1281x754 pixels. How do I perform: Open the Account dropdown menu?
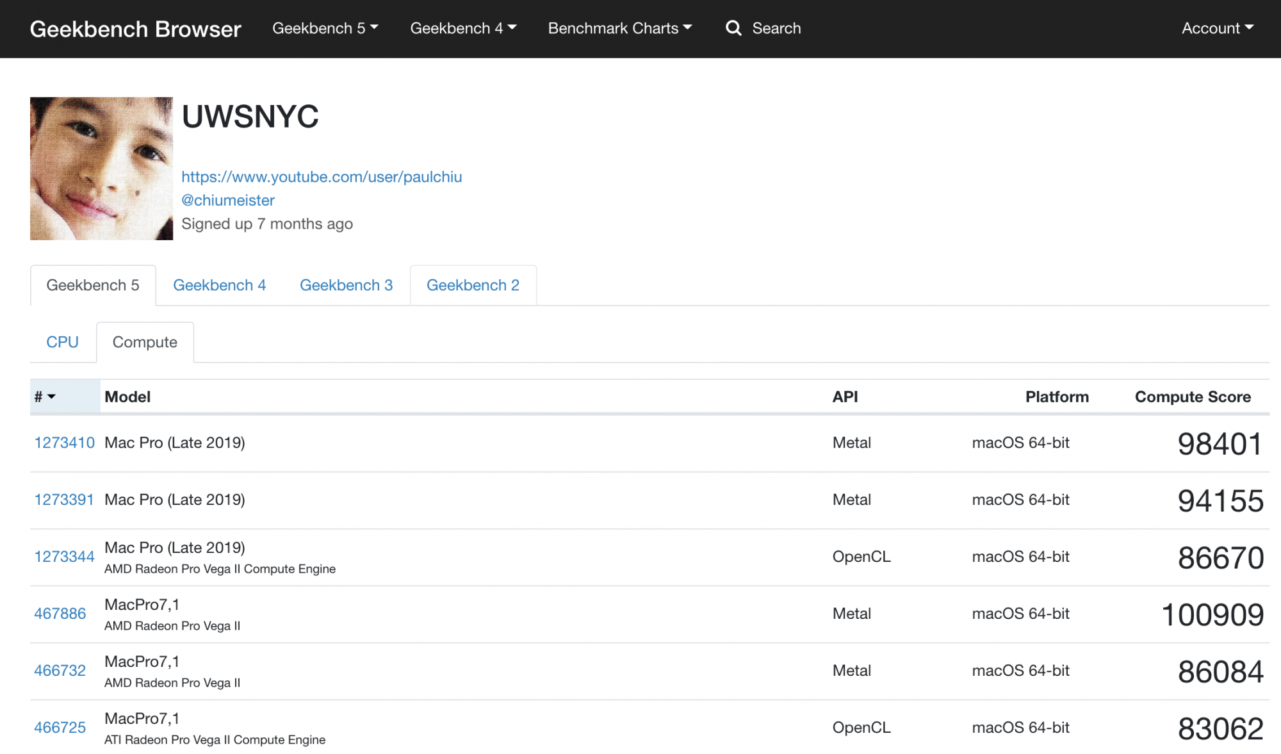click(x=1217, y=28)
